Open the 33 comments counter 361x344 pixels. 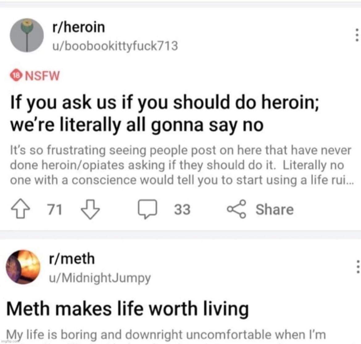(x=182, y=210)
